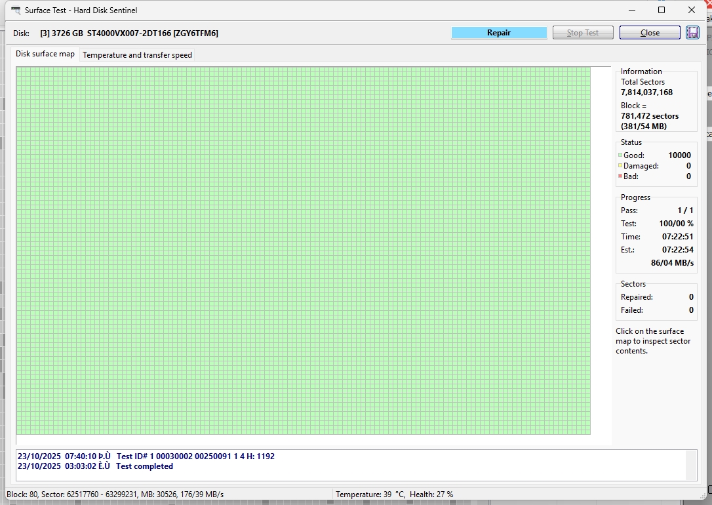
Task: Select the "Test completed" log entry
Action: [95, 466]
